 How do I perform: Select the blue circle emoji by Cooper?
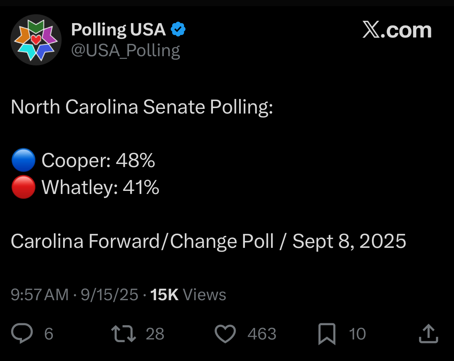pos(23,160)
